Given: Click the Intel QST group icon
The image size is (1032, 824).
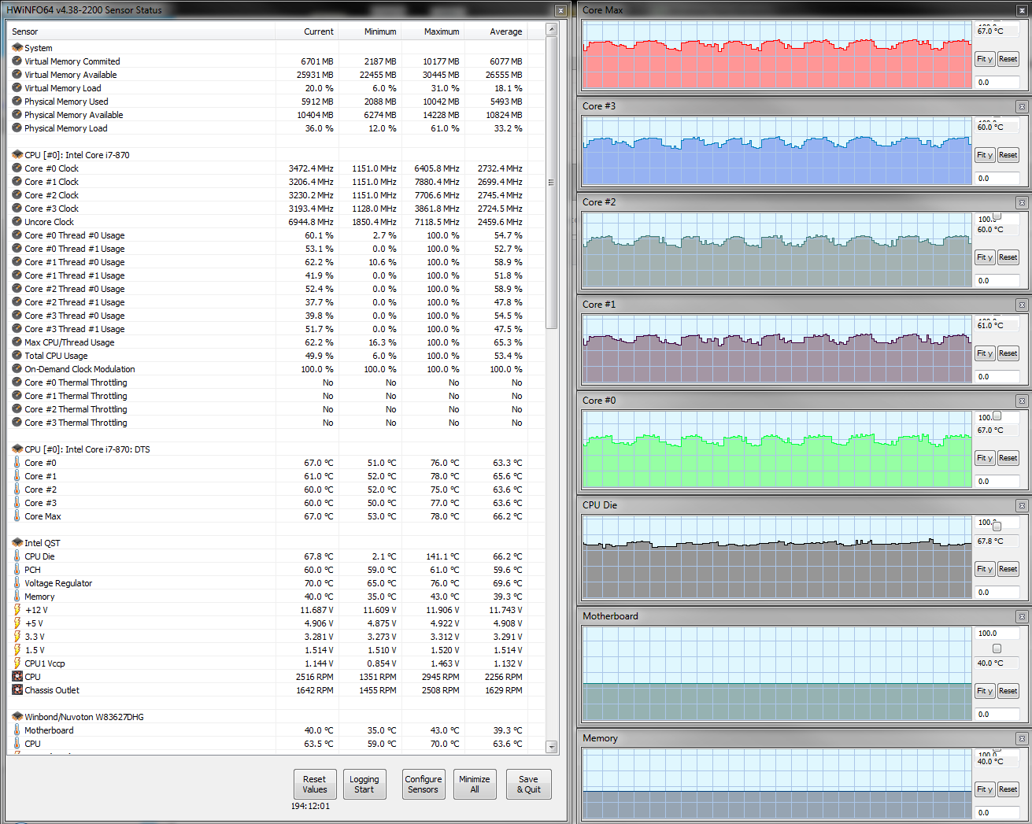Looking at the screenshot, I should point(17,543).
